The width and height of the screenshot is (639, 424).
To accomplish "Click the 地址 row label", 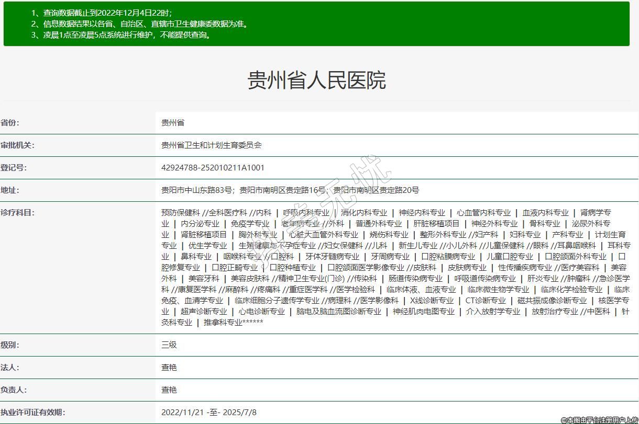I will [x=10, y=190].
